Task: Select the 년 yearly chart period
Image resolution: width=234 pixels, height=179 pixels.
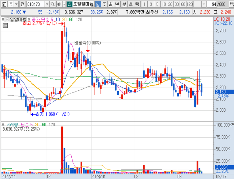Action: pos(117,4)
